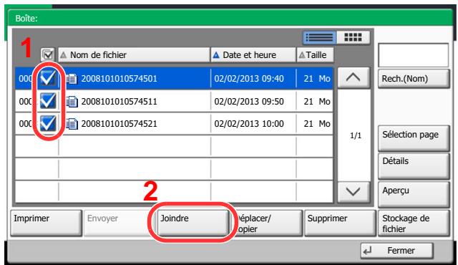The image size is (458, 265).
Task: Click size 21 Mo in 09:50 row
Action: pyautogui.click(x=317, y=102)
